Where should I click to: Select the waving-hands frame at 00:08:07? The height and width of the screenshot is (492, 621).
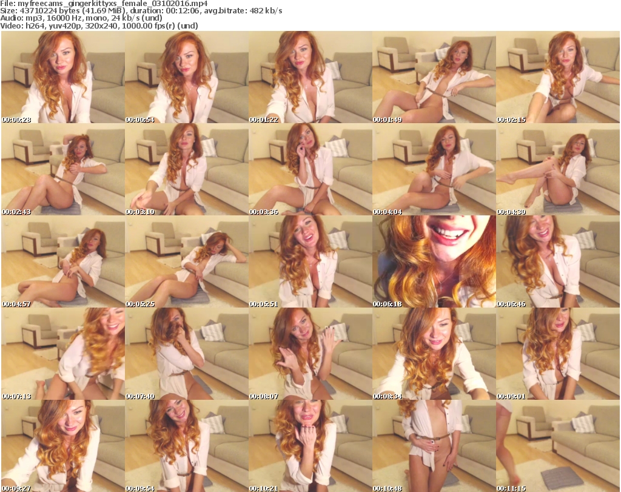tap(310, 354)
